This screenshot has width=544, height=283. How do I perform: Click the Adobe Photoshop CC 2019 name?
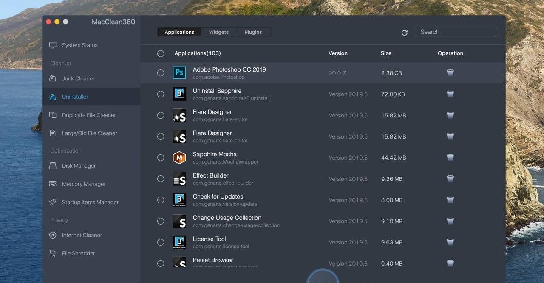click(x=229, y=69)
